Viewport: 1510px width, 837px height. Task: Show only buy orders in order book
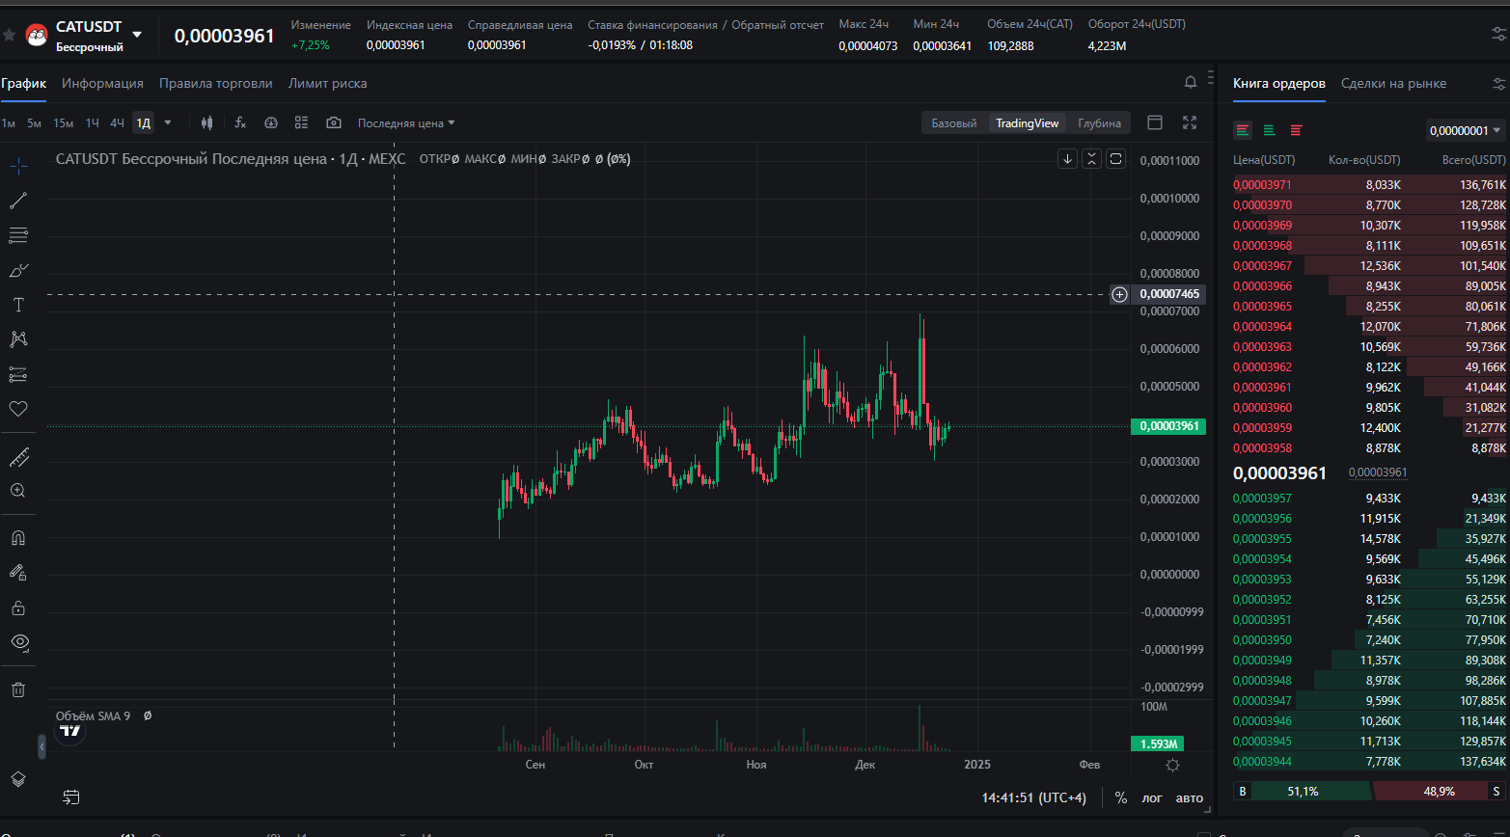click(1270, 130)
